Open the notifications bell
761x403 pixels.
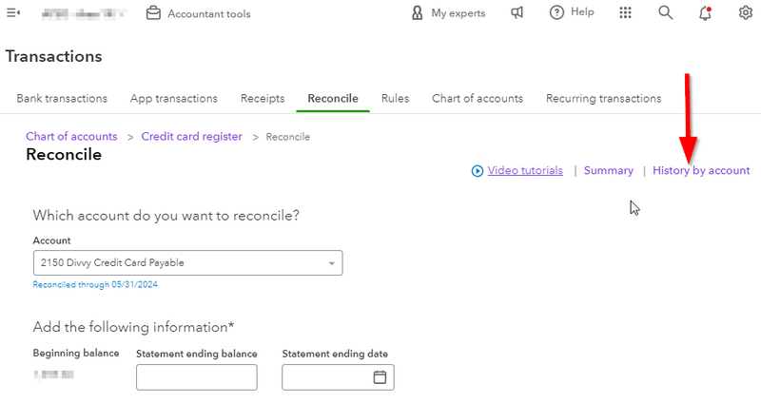pyautogui.click(x=705, y=13)
